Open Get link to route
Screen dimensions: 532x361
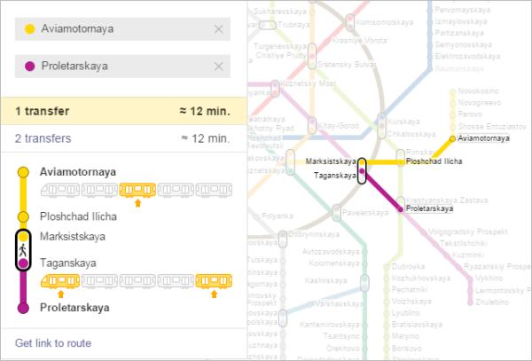53,343
